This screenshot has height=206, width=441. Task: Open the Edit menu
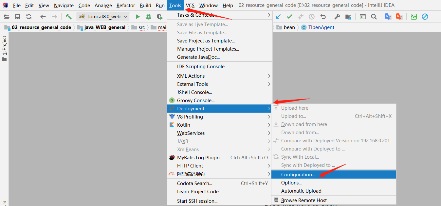coord(29,6)
